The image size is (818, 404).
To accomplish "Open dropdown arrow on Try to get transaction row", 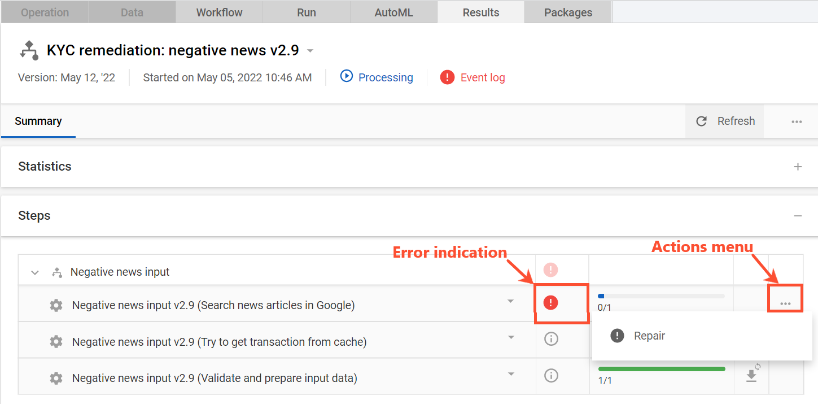I will coord(511,337).
